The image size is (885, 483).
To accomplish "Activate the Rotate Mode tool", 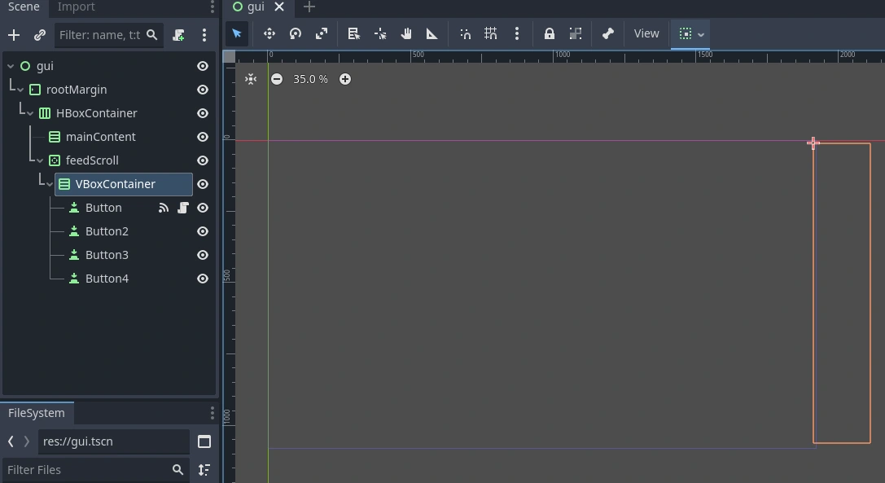I will [296, 33].
